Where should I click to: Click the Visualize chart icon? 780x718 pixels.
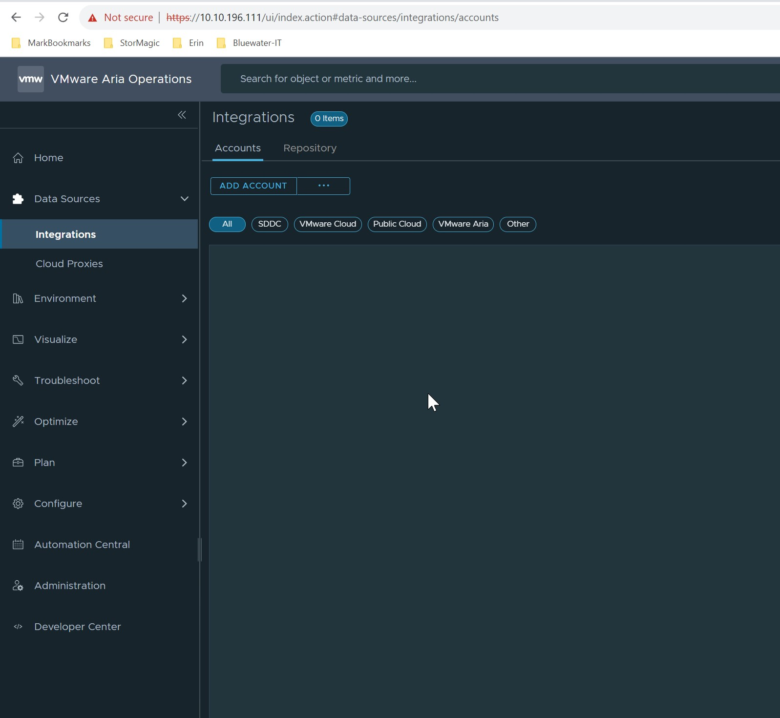(18, 339)
